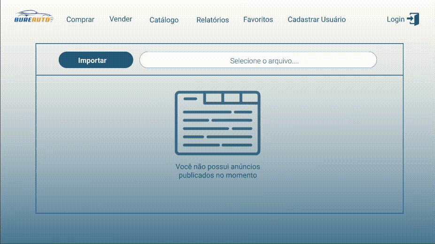
Task: Click the 'Você não possui anúncios' message
Action: (x=218, y=171)
